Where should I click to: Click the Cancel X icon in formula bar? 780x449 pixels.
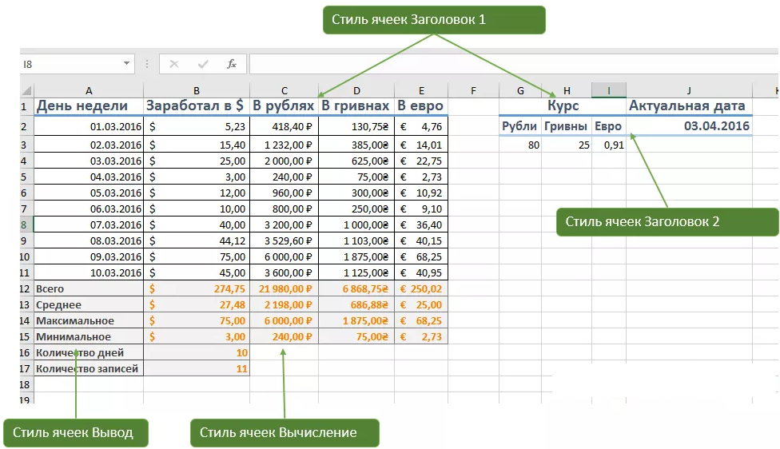tap(174, 64)
